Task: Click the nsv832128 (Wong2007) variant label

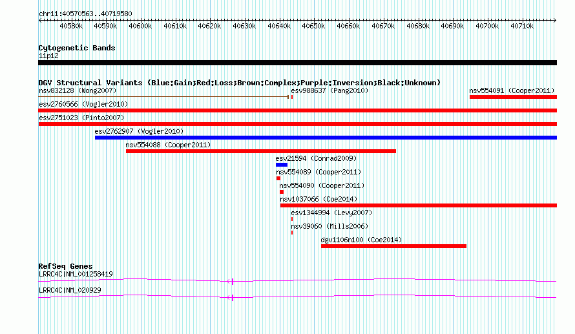Action: pos(78,90)
